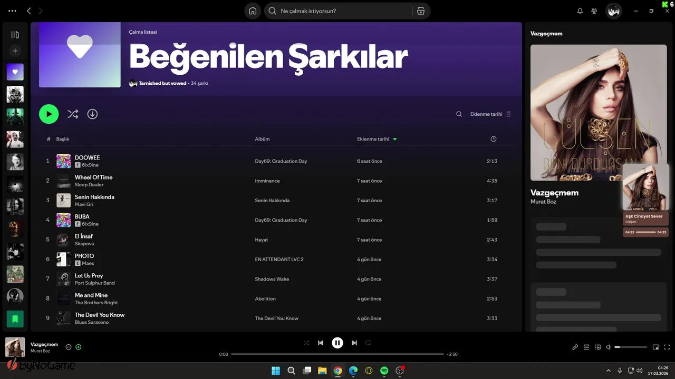Sort by duration clock icon column
Image resolution: width=675 pixels, height=379 pixels.
494,139
